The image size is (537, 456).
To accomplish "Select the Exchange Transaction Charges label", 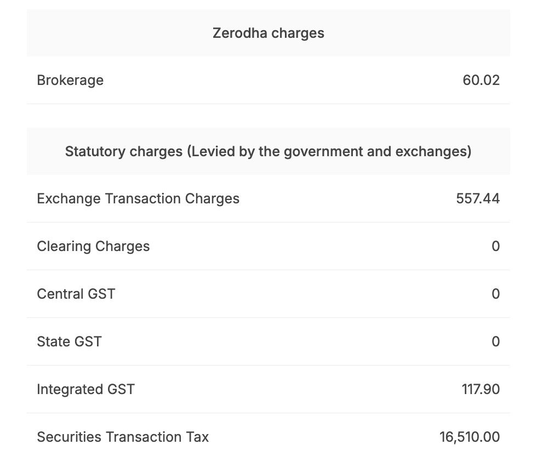I will pyautogui.click(x=138, y=198).
